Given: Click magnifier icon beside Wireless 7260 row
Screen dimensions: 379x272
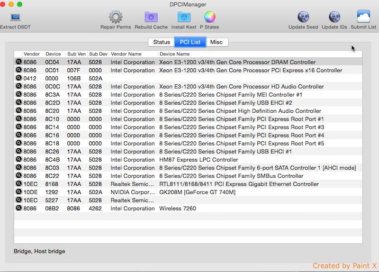Looking at the screenshot, I should pyautogui.click(x=18, y=208).
